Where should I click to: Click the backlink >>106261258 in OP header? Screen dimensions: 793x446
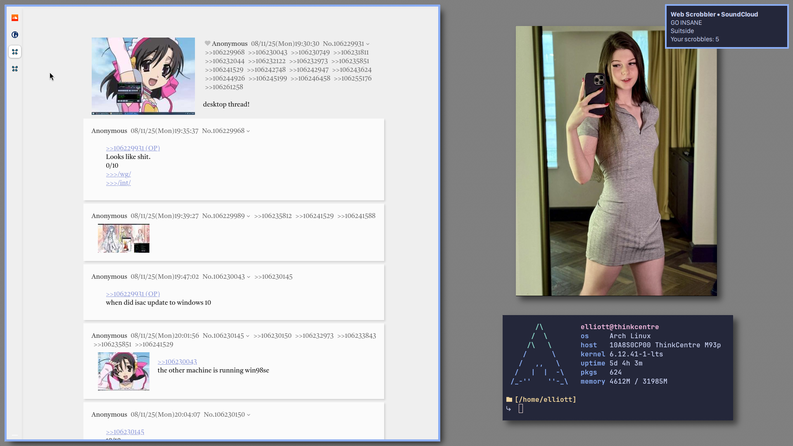[224, 87]
